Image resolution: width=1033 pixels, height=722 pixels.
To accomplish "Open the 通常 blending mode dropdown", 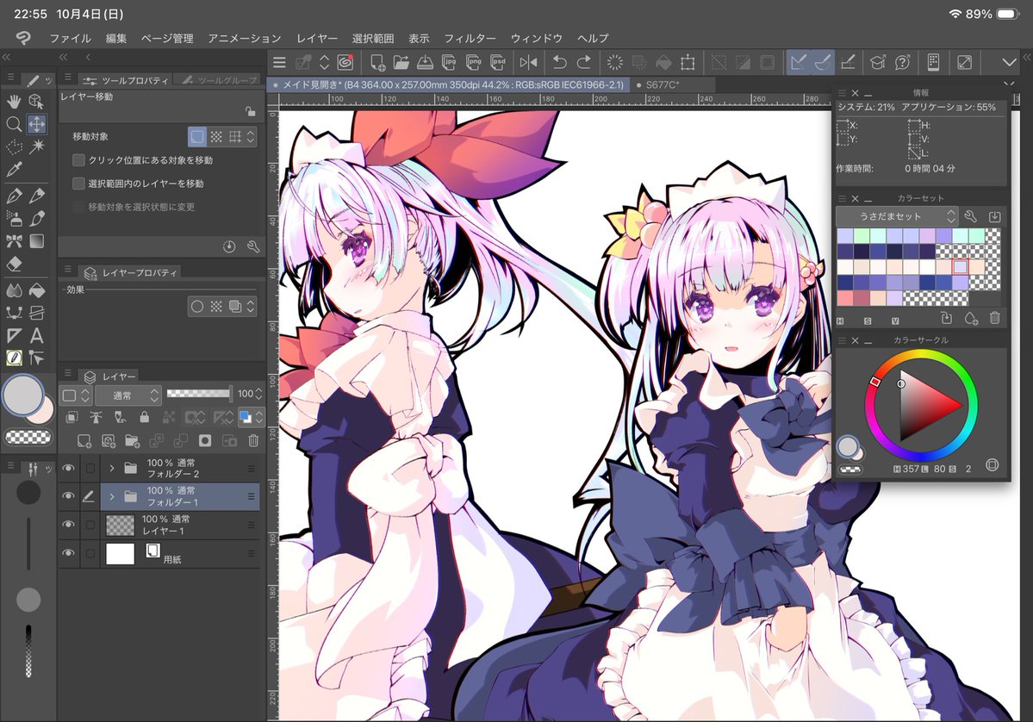I will (x=128, y=395).
